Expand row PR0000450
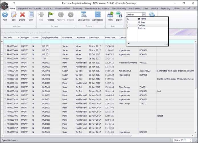This screenshot has height=143, width=198. 5,59
